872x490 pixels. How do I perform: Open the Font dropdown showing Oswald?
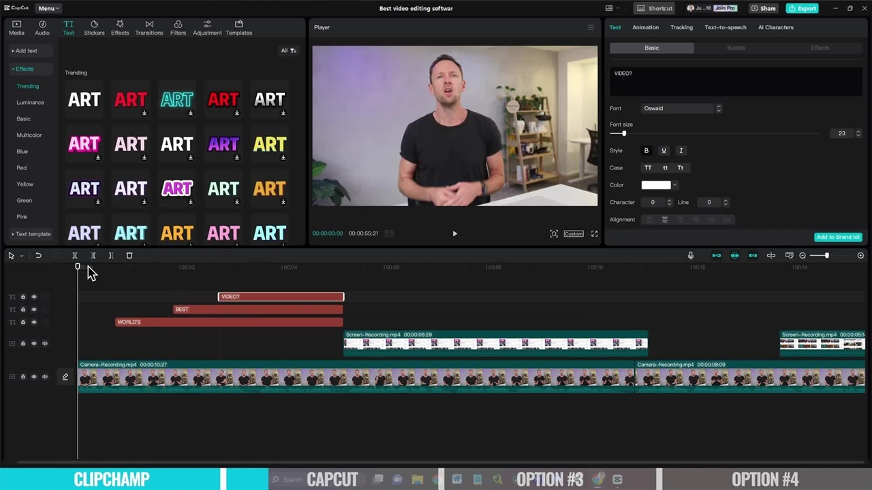[681, 108]
